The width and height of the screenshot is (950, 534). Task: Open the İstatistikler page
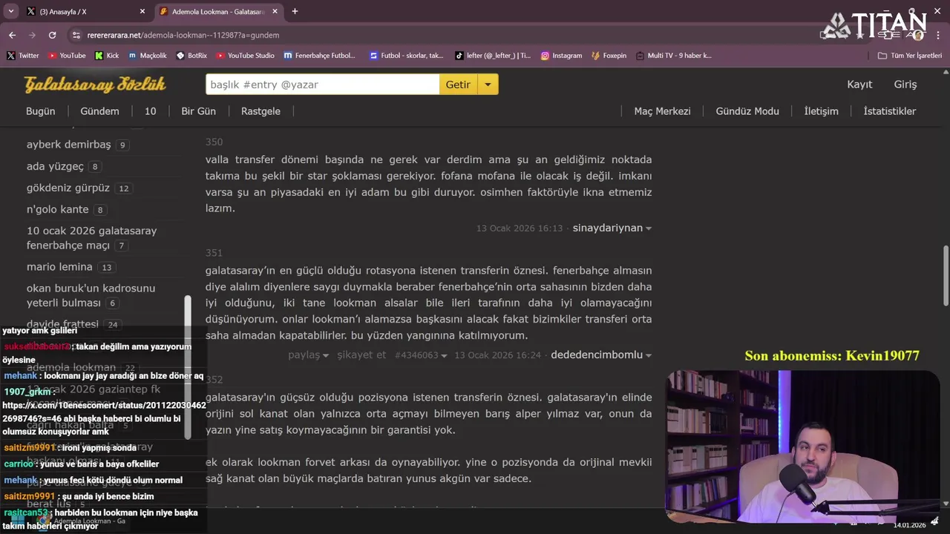pyautogui.click(x=889, y=111)
